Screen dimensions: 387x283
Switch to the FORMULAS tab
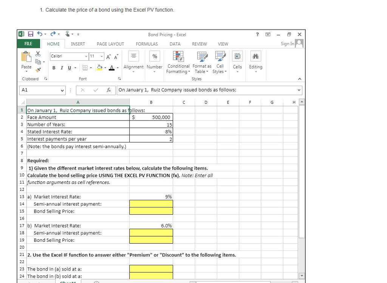click(147, 44)
